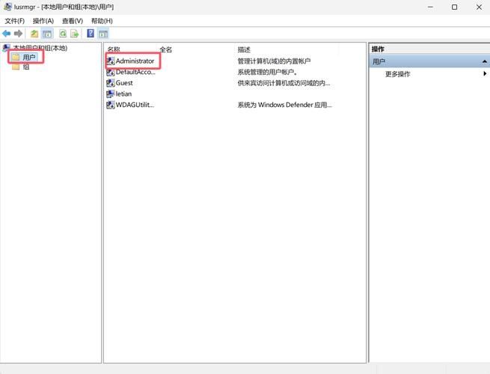Click the Export list toolbar icon

click(x=74, y=34)
